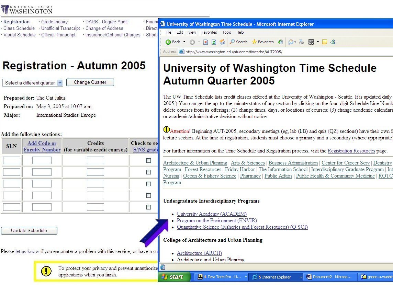Switch to Document2 Microsoft Word taskbar item
Image resolution: width=393 pixels, height=285 pixels.
[x=330, y=277]
